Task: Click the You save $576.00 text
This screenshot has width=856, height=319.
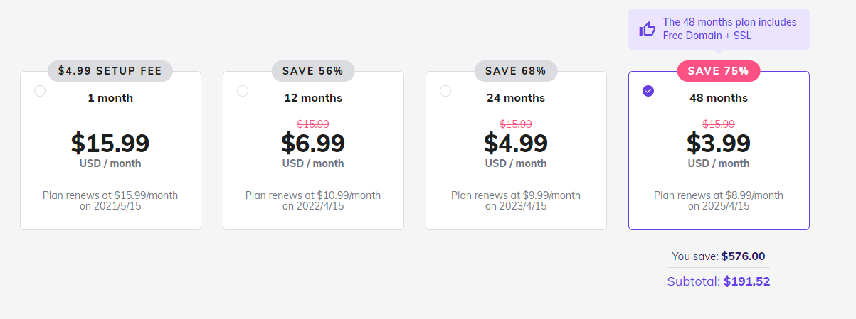Action: pos(719,256)
